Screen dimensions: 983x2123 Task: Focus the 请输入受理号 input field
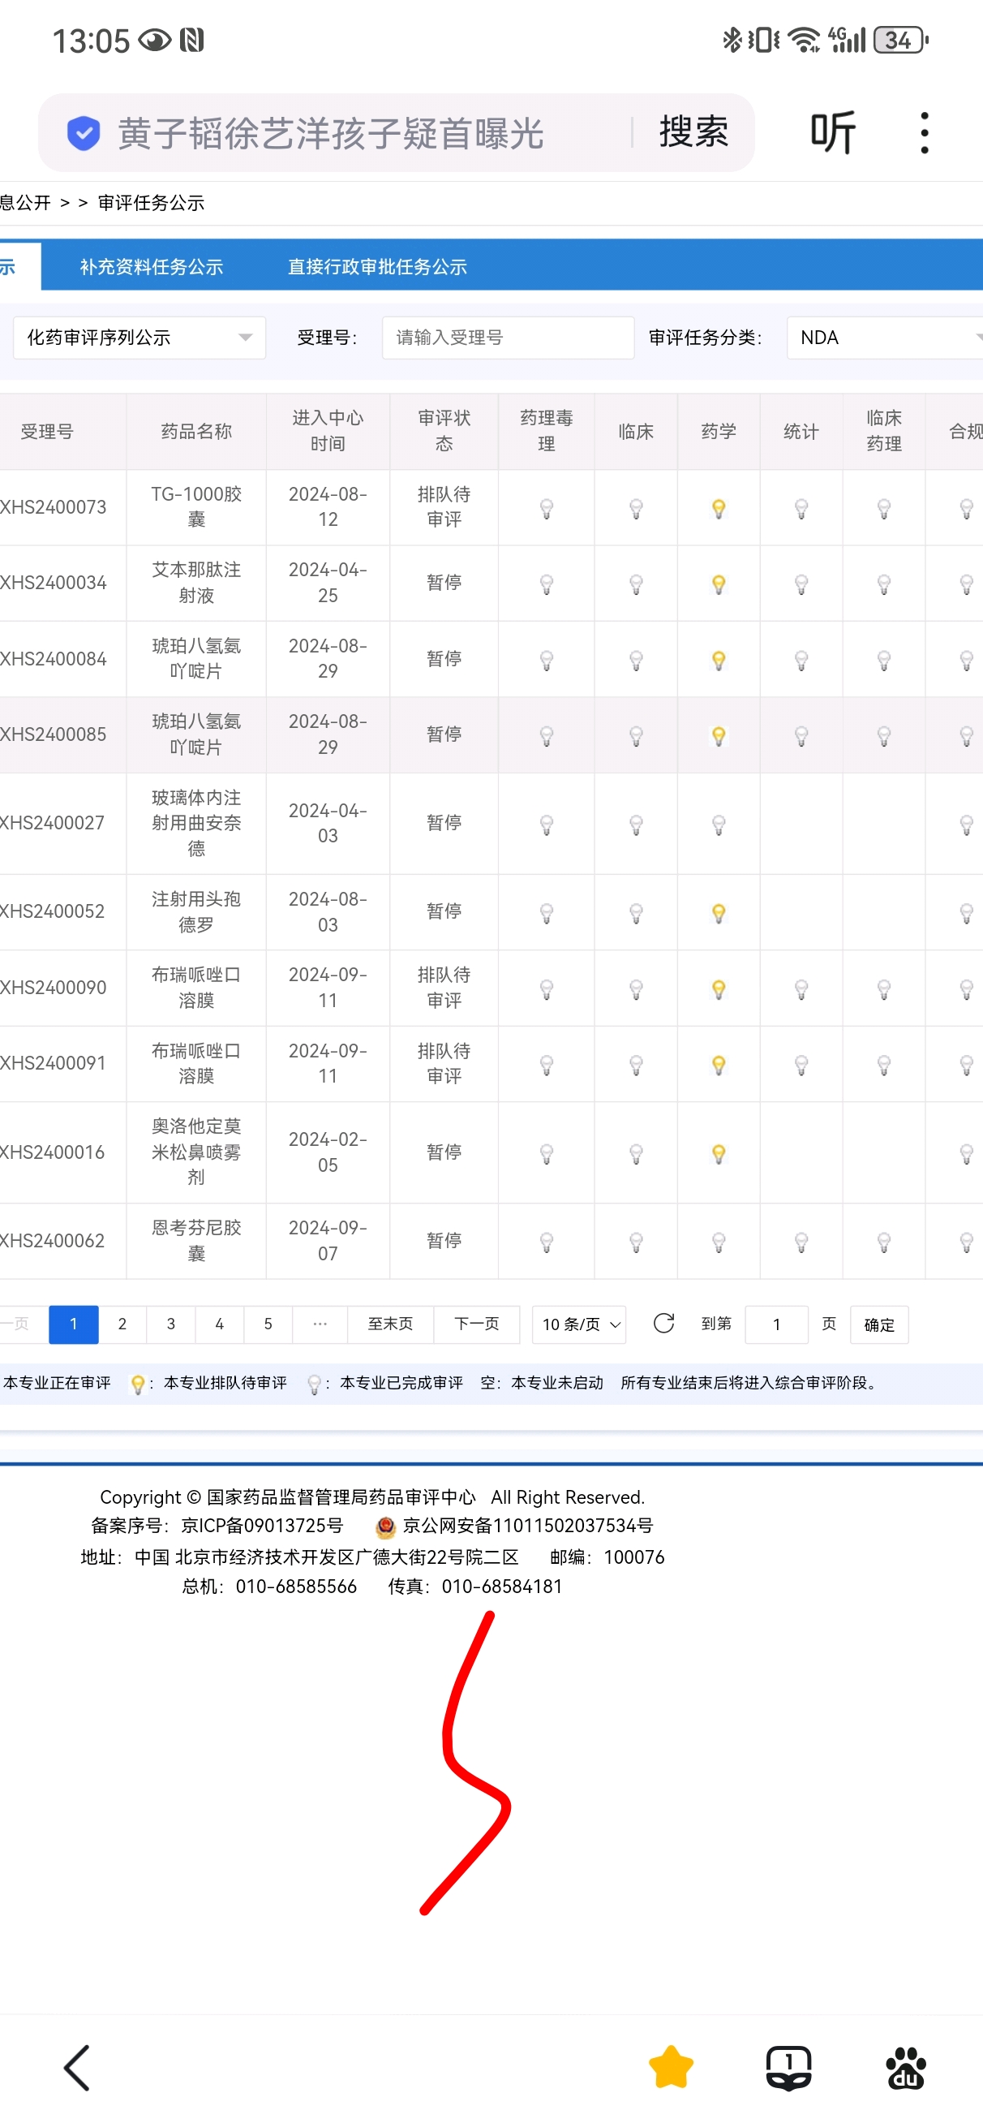(508, 338)
